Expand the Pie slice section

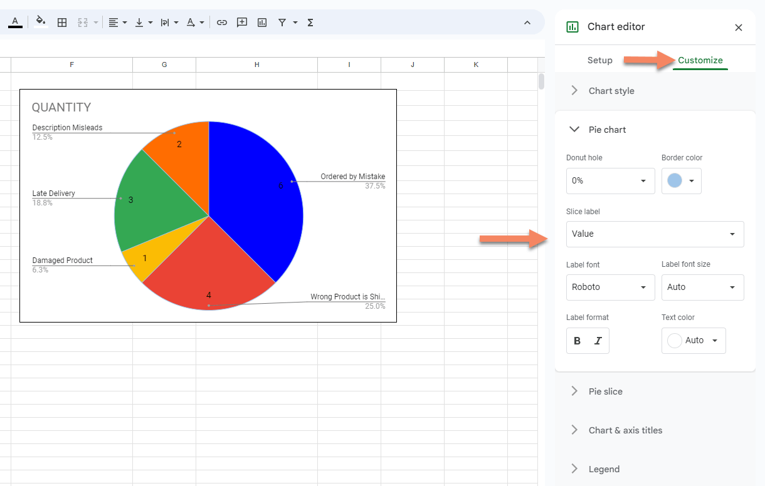[x=604, y=391]
